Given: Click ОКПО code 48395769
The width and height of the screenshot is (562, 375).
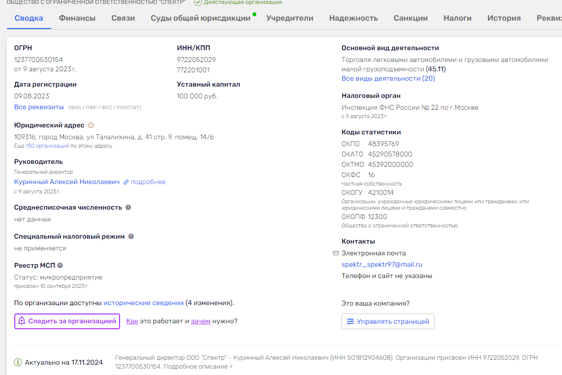Looking at the screenshot, I should pyautogui.click(x=383, y=144).
